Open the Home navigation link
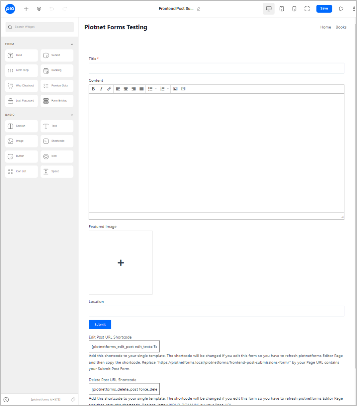 point(325,27)
